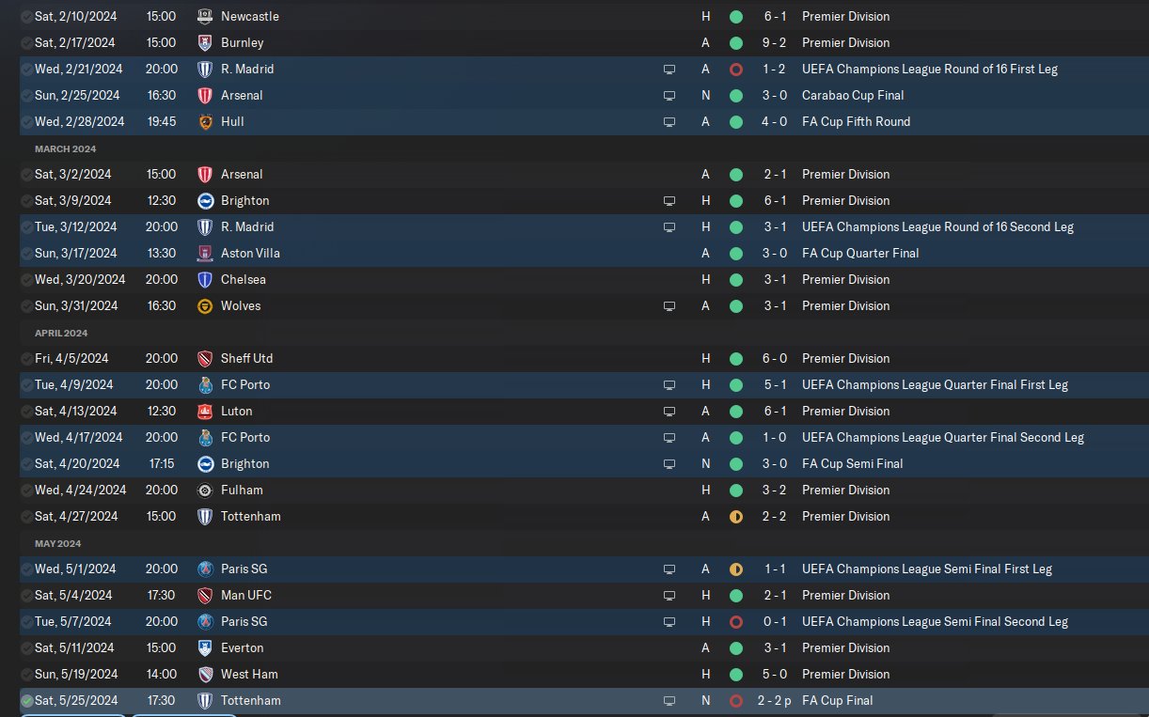Toggle the checkmark beside Sat, 2/10/2024 fixture
The width and height of the screenshot is (1149, 717).
[x=26, y=16]
